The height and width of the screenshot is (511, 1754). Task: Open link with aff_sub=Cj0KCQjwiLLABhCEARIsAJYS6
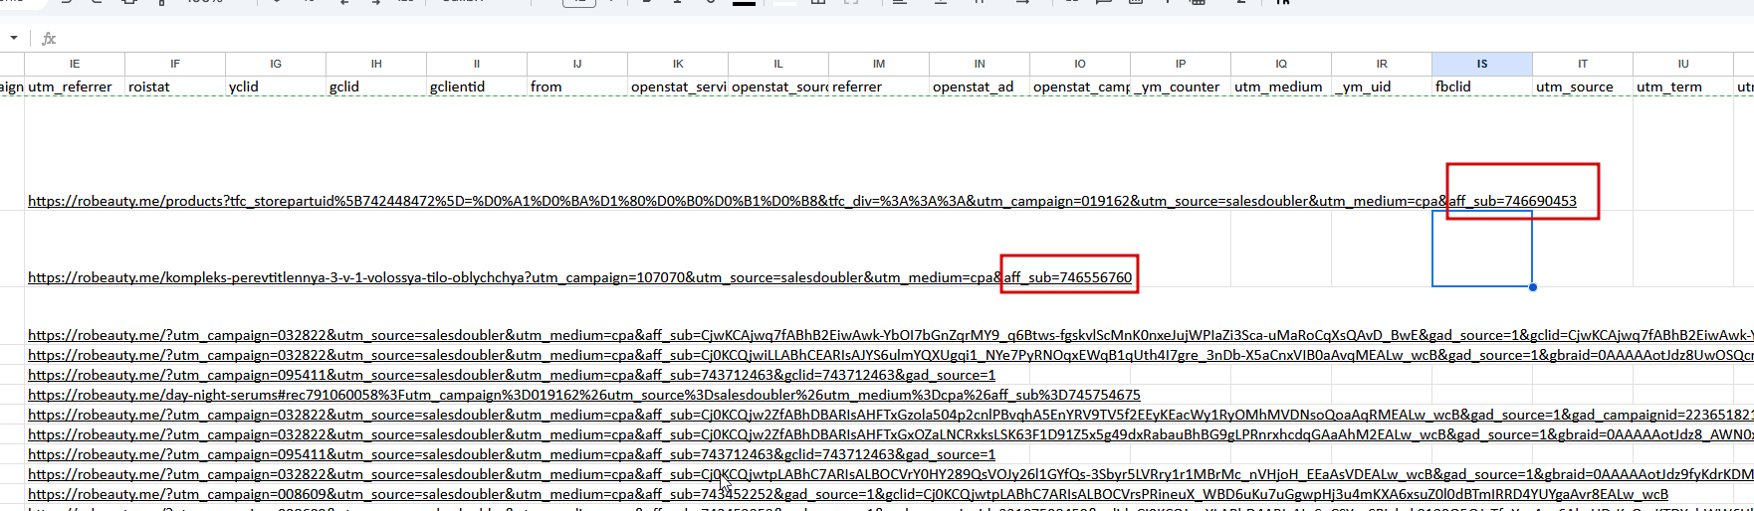(x=890, y=355)
